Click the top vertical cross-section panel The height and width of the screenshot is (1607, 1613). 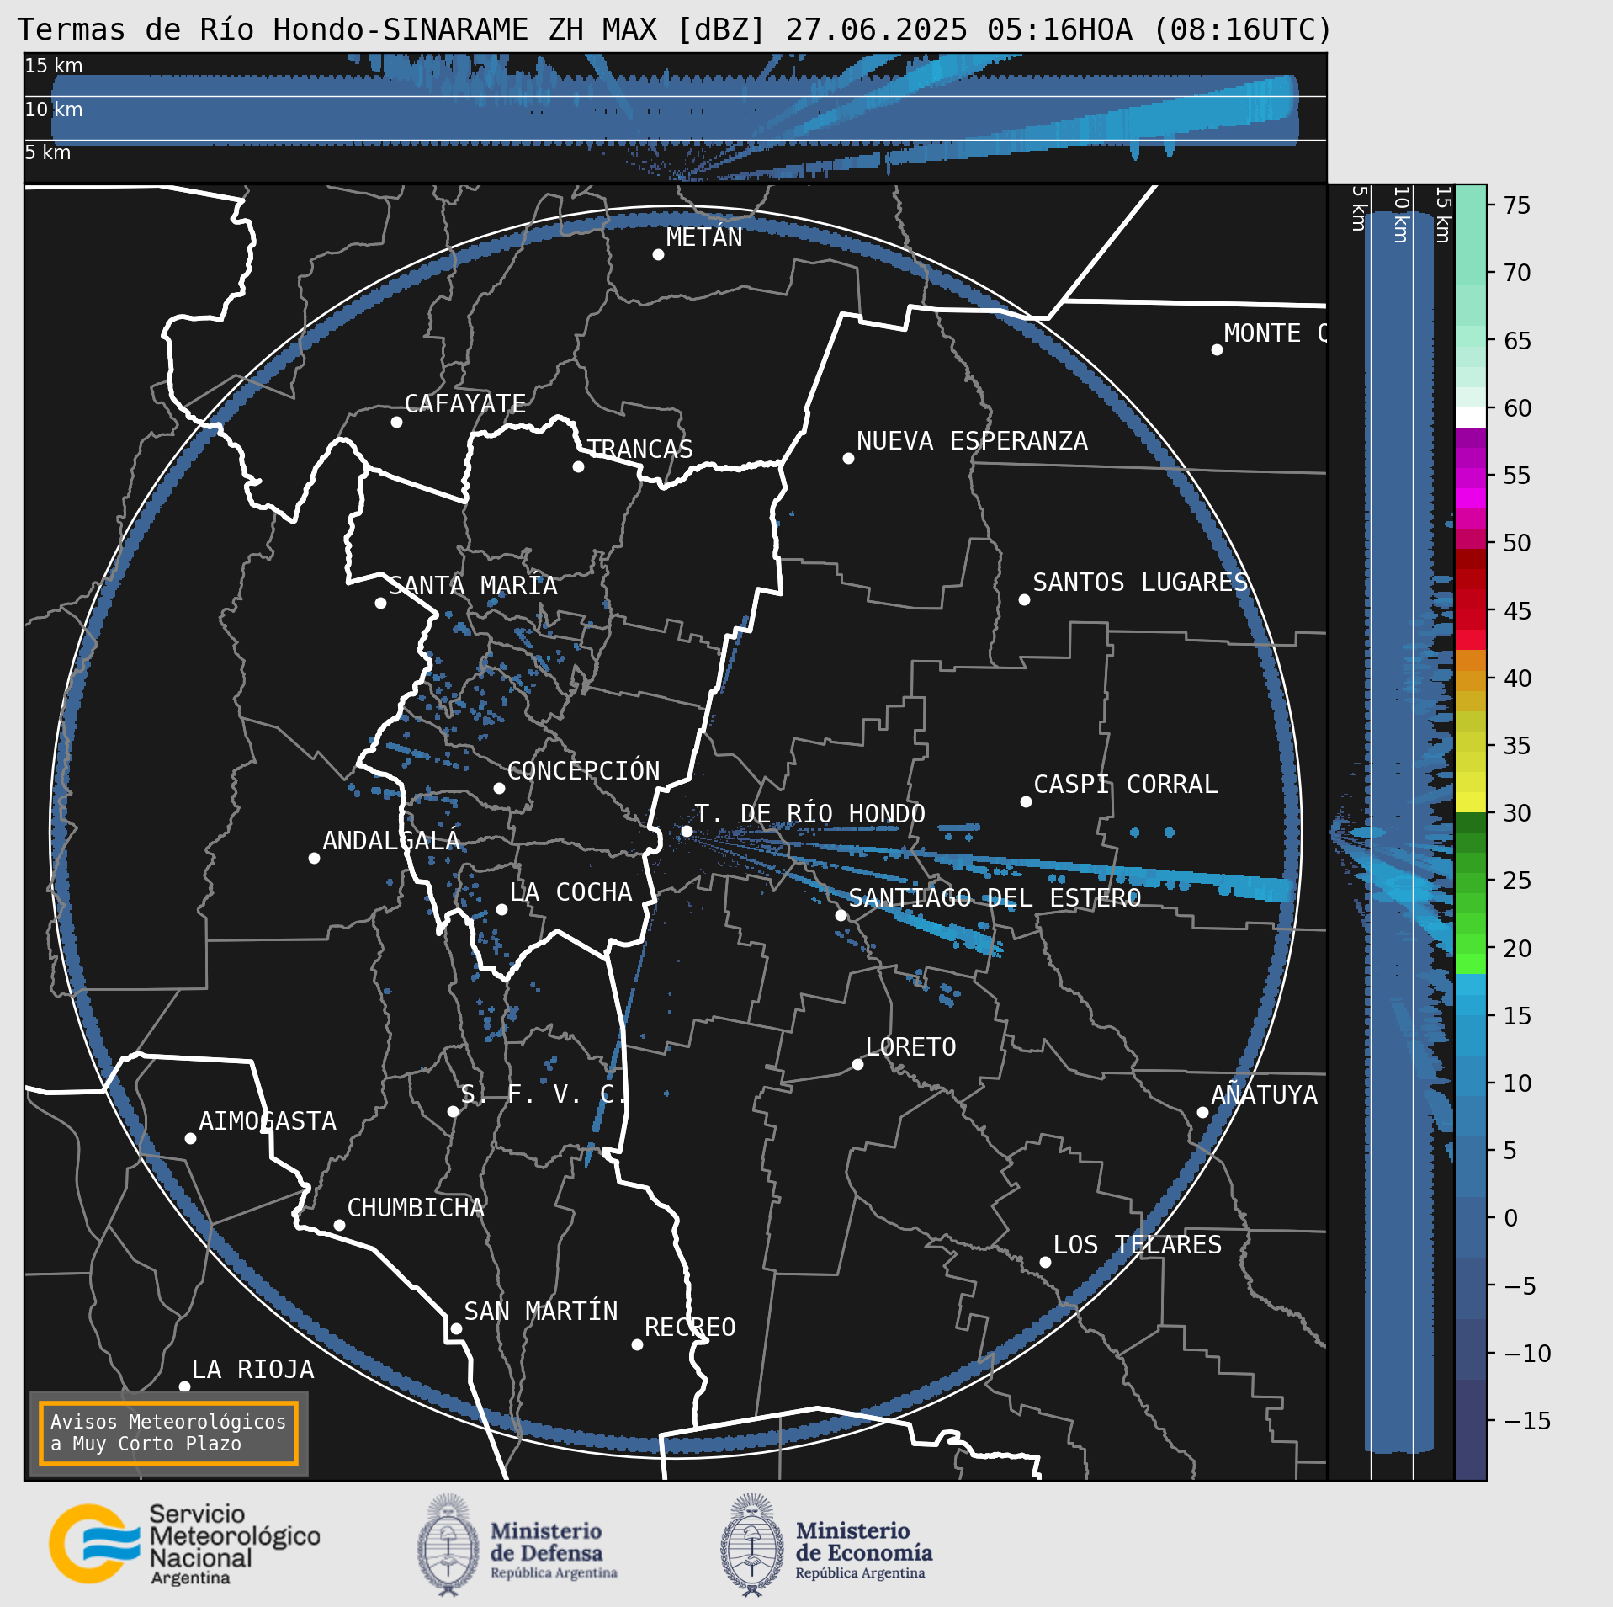[675, 117]
